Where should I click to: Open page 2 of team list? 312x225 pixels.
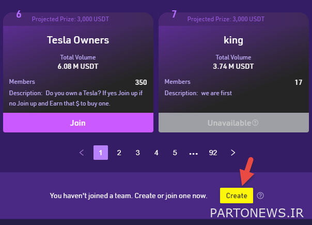[119, 153]
